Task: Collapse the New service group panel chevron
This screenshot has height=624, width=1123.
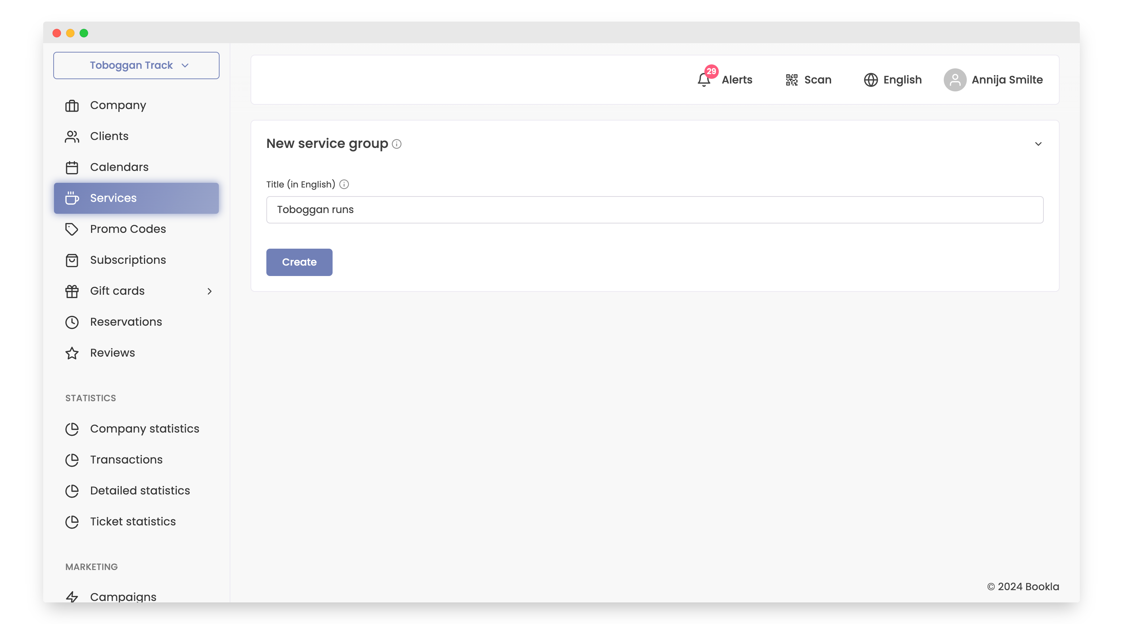Action: tap(1038, 144)
